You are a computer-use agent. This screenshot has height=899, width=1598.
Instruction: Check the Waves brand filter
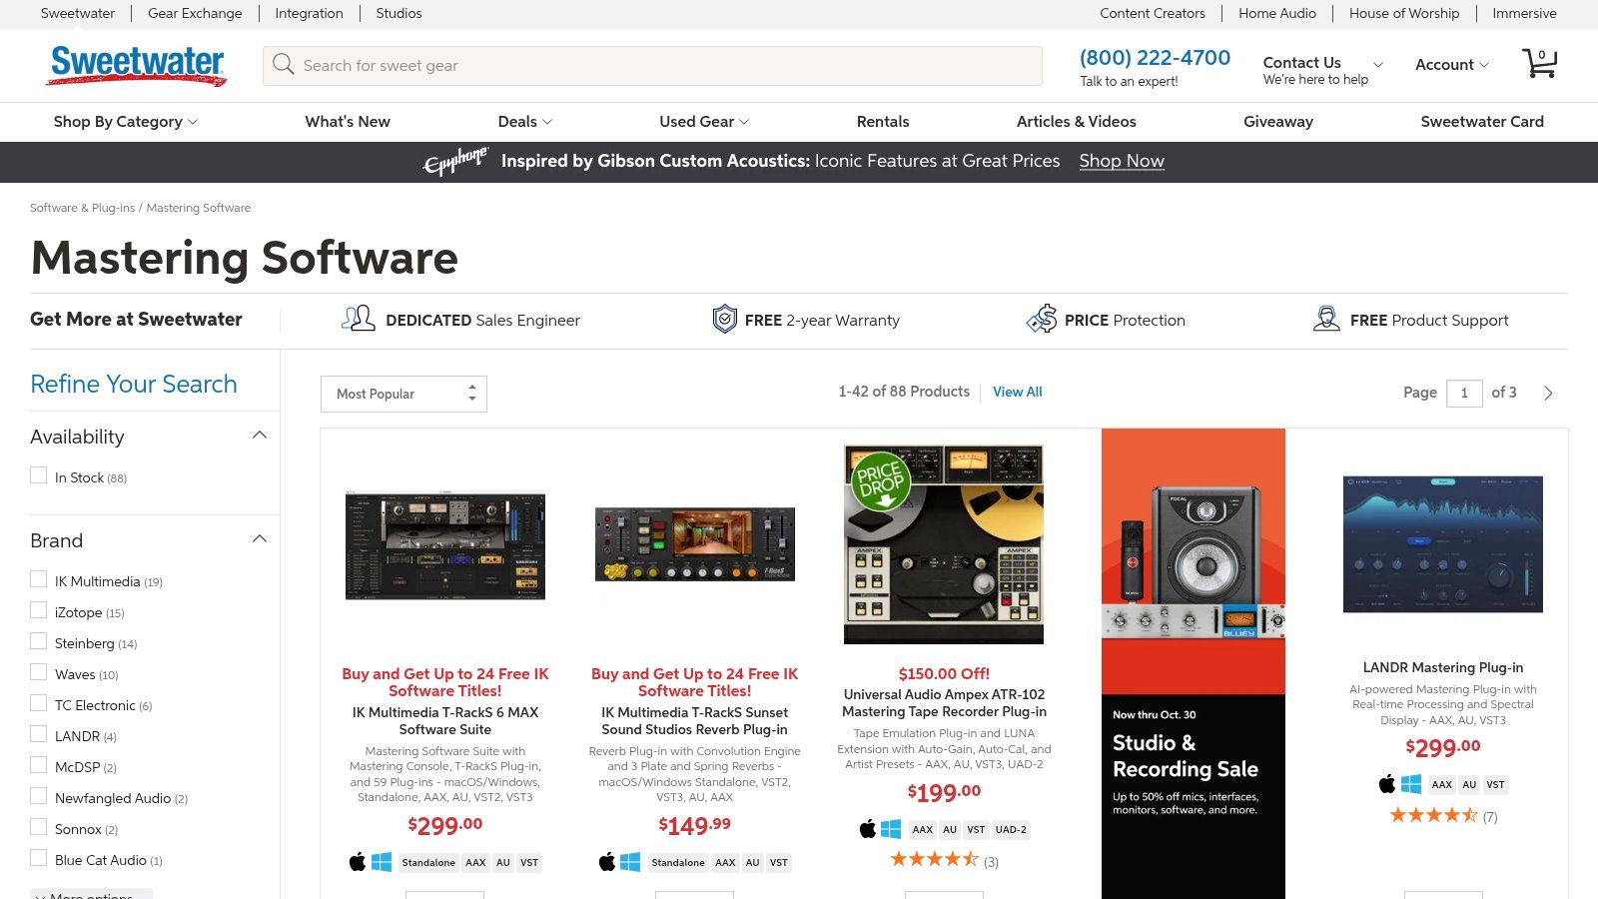click(x=39, y=672)
